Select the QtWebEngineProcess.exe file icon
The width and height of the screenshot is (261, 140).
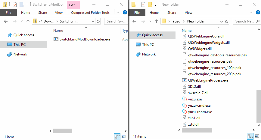tap(185, 80)
